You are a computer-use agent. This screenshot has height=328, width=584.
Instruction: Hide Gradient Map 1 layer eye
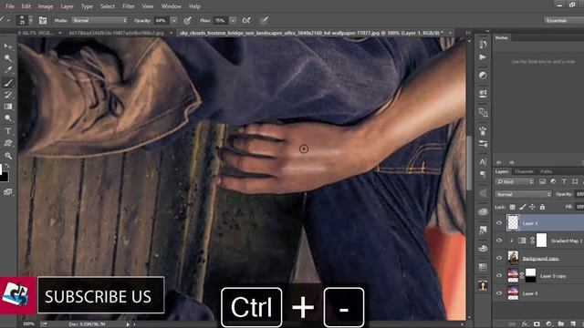point(499,241)
